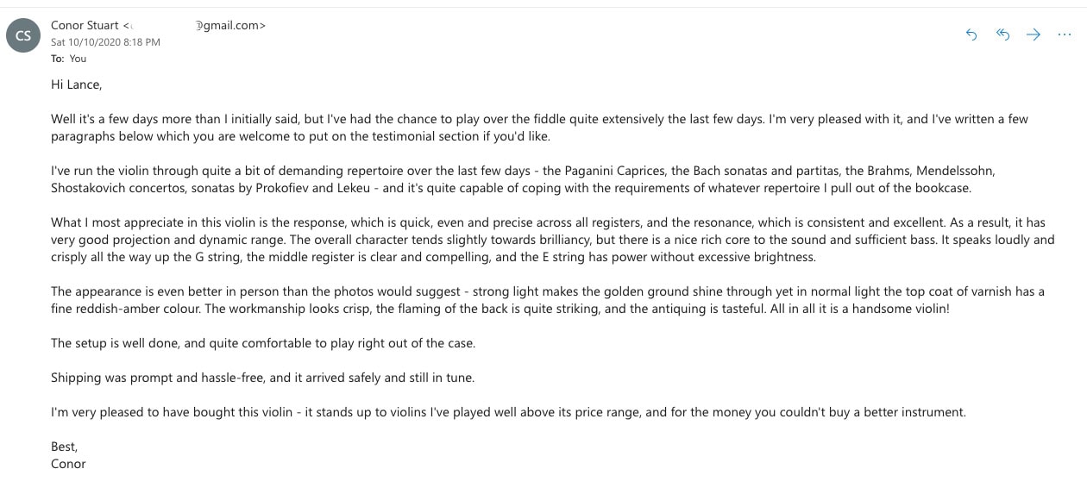Click the Sat 10/10/2020 8:18 PM timestamp
This screenshot has width=1087, height=494.
pos(105,42)
